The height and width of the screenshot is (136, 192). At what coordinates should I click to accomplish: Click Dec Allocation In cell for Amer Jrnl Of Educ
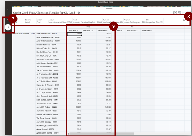[74, 34]
